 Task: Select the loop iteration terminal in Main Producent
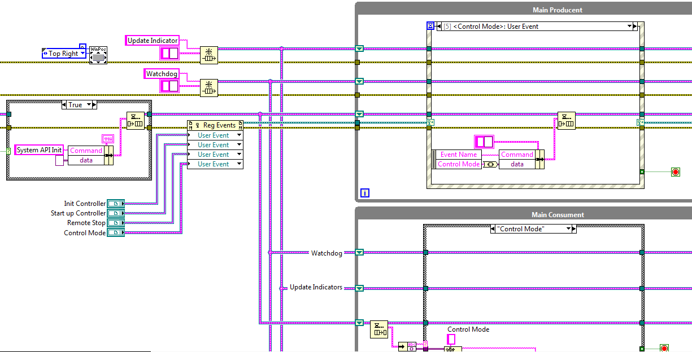click(365, 193)
